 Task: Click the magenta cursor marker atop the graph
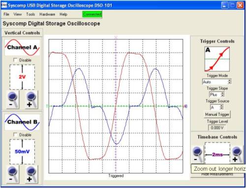pyautogui.click(x=116, y=38)
